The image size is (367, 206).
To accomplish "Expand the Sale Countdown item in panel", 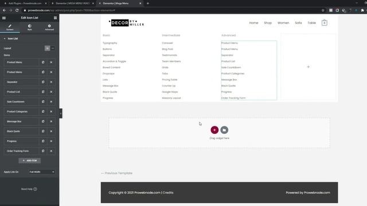I will [22, 102].
